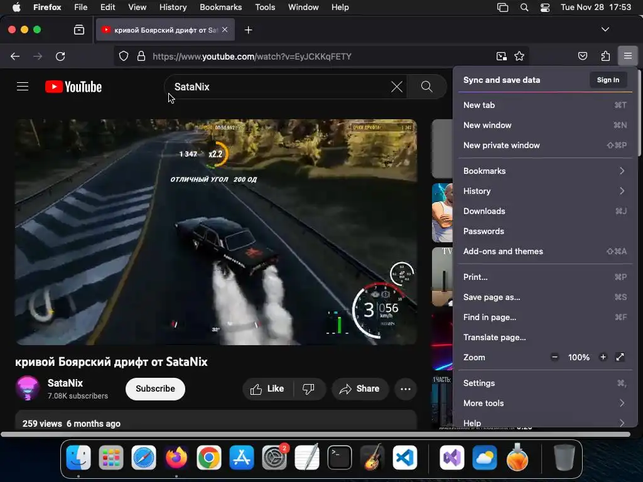Screen dimensions: 643x482
Task: Open the Firefox application menu hamburger button
Action: (627, 56)
